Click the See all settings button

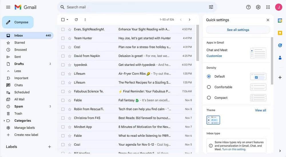[x=238, y=30]
